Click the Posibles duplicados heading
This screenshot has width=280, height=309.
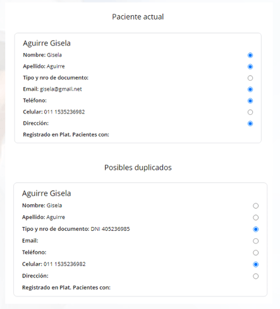[x=138, y=168]
